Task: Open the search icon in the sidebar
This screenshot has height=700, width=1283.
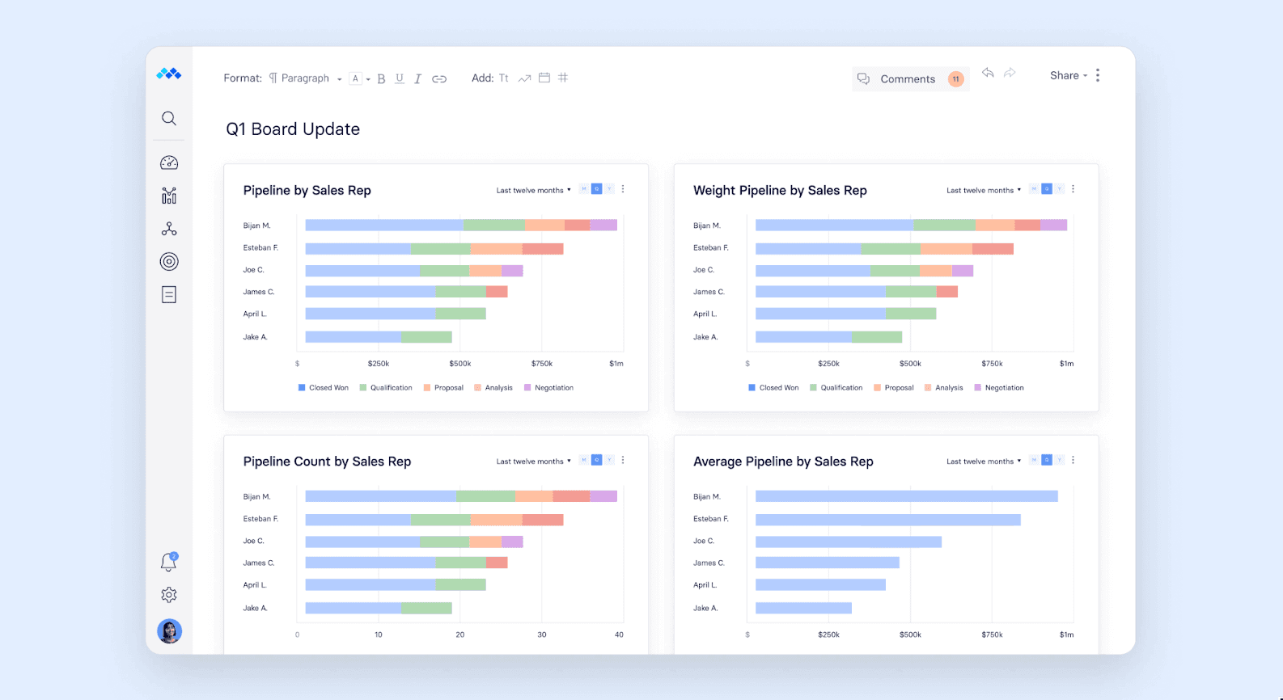Action: [168, 119]
